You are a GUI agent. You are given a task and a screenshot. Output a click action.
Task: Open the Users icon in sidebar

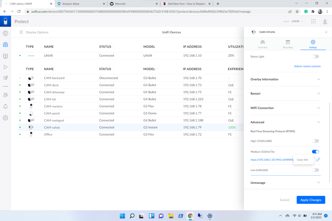(5, 95)
